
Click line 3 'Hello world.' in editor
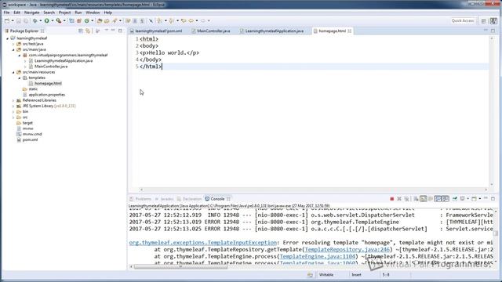pyautogui.click(x=169, y=52)
